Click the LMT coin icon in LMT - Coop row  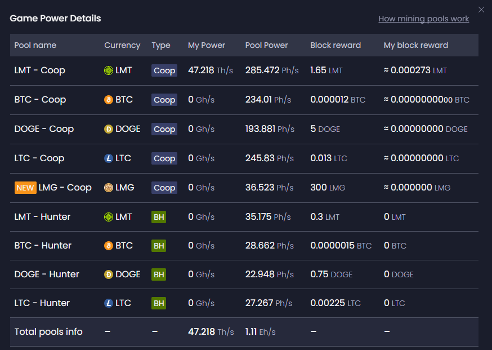(109, 70)
